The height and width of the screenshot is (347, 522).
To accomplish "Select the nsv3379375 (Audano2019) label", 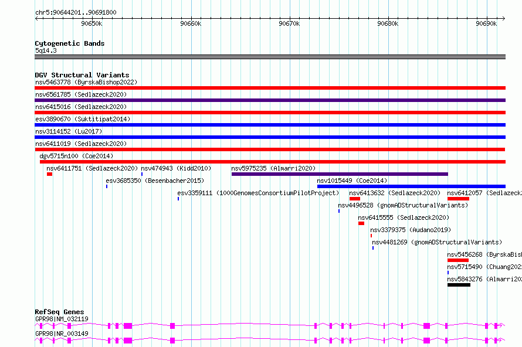I will (x=411, y=230).
